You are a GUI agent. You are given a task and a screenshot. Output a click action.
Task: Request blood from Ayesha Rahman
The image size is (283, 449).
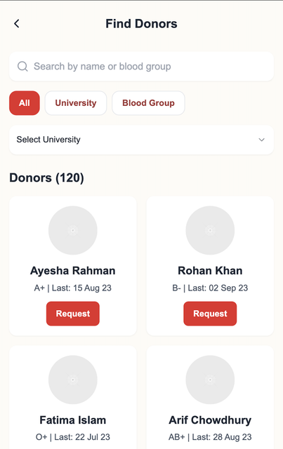[73, 314]
